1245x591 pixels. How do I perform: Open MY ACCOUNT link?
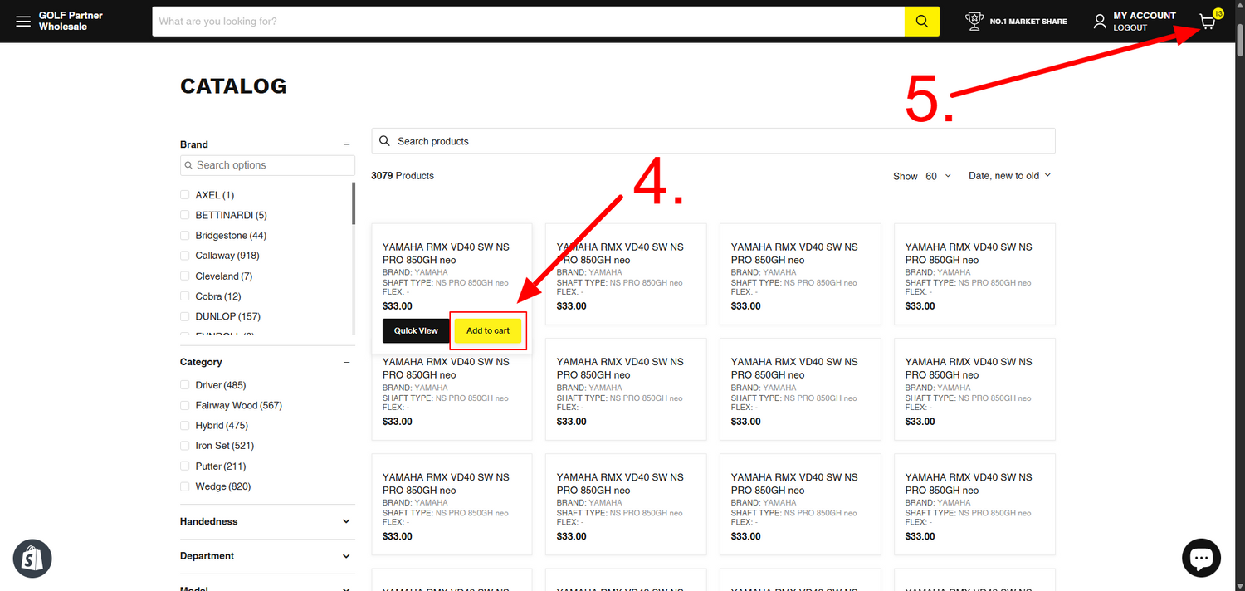click(1145, 16)
